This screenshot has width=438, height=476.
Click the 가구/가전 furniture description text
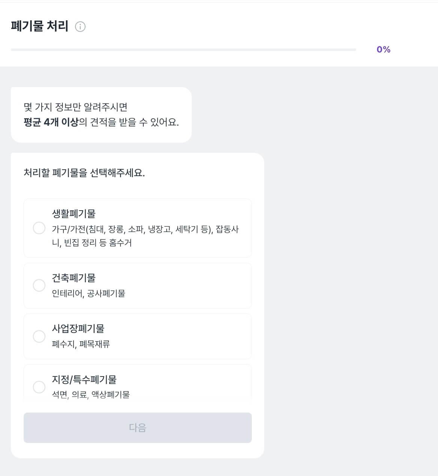coord(145,236)
